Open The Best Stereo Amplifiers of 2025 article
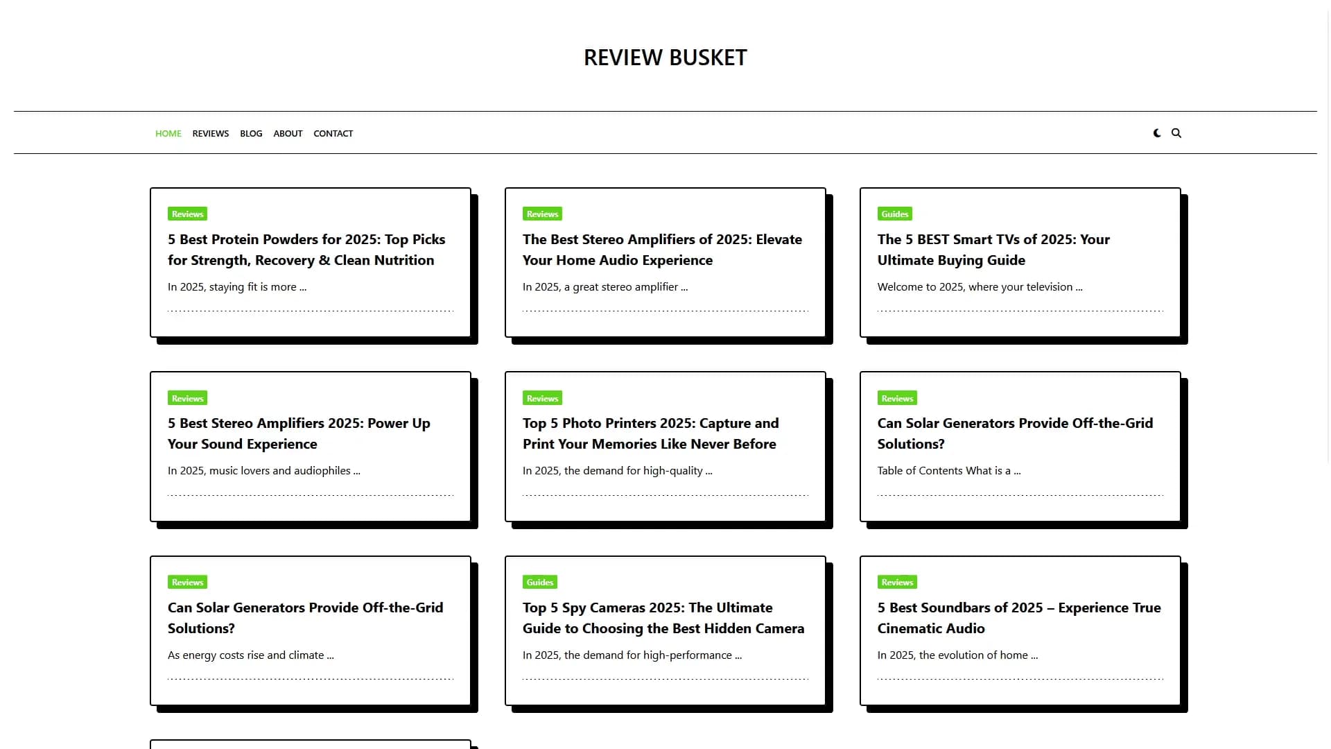This screenshot has height=749, width=1331. pos(662,250)
